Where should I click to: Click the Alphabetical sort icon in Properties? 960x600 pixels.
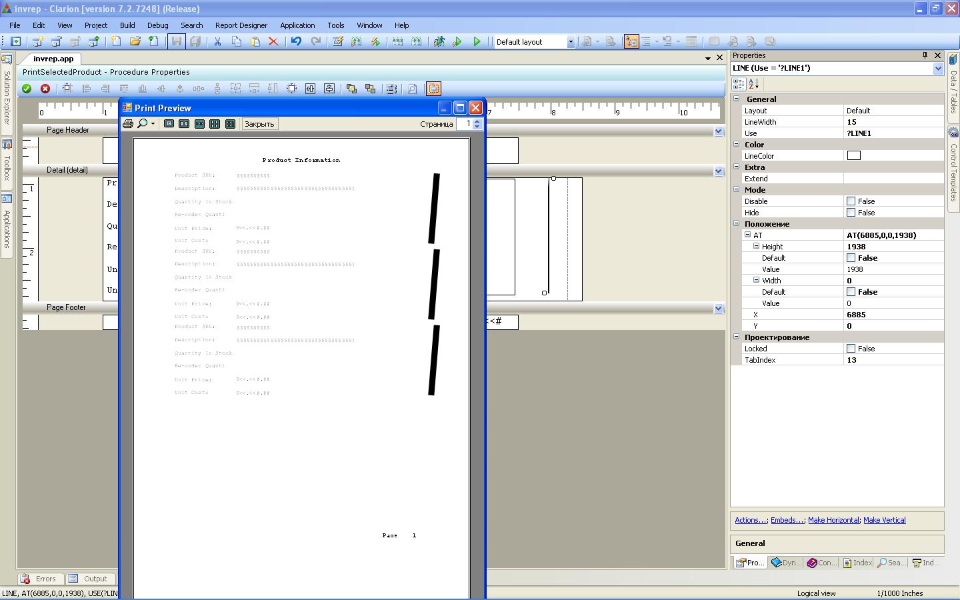pyautogui.click(x=754, y=84)
